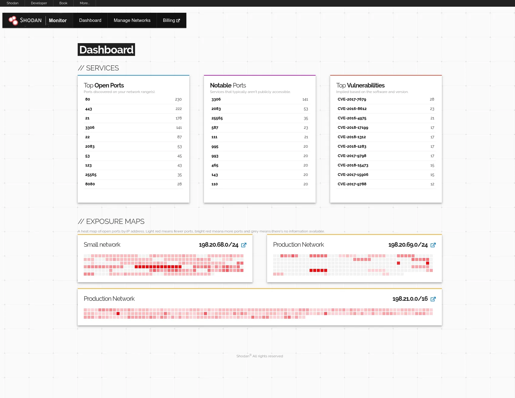Viewport: 515px width, 398px height.
Task: Go to Manage Networks
Action: [132, 20]
